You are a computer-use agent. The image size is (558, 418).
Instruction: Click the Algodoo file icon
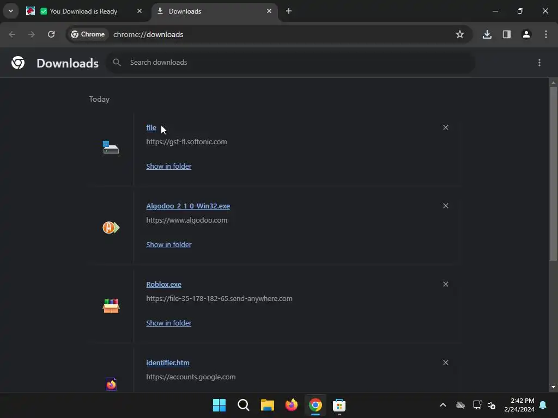click(111, 228)
